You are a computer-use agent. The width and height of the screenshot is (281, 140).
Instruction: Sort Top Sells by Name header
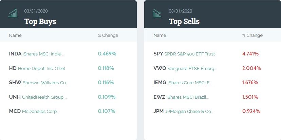click(160, 36)
